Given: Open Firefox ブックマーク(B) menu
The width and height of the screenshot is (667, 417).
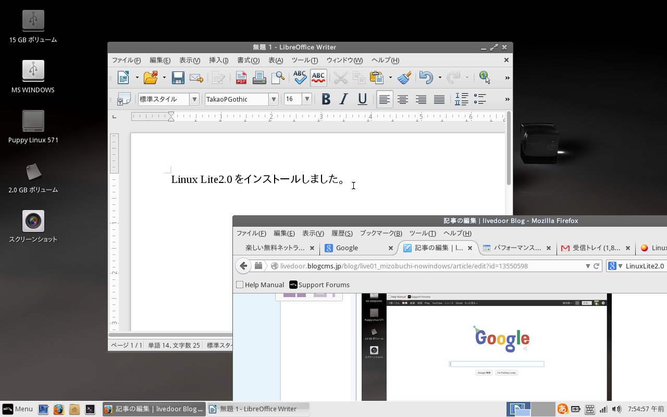Looking at the screenshot, I should (x=381, y=233).
